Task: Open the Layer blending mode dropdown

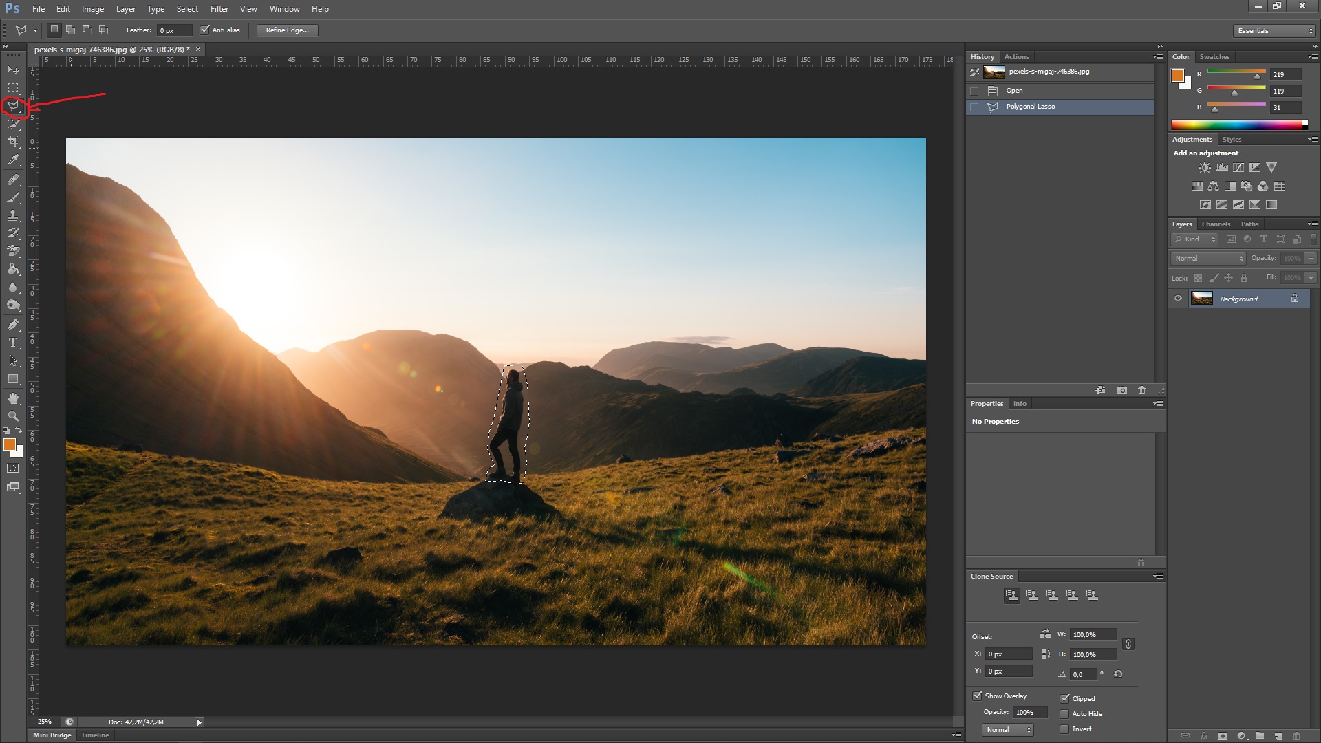Action: pyautogui.click(x=1208, y=258)
